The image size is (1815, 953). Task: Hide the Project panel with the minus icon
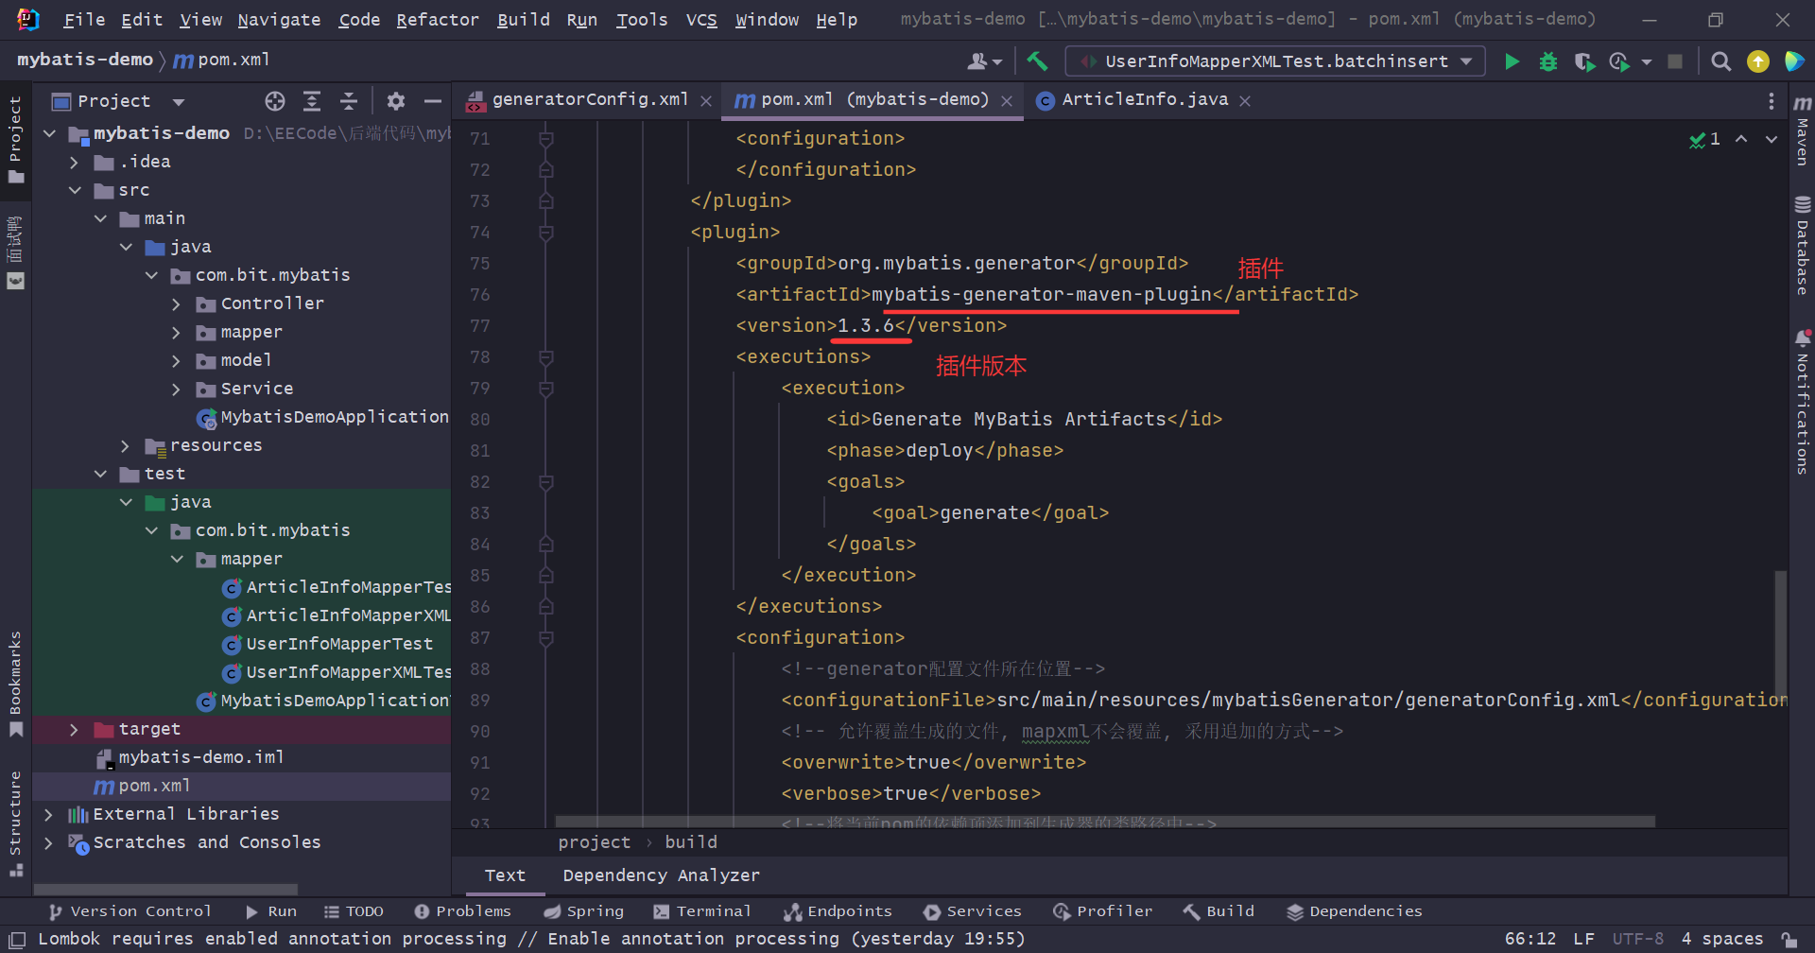click(433, 101)
